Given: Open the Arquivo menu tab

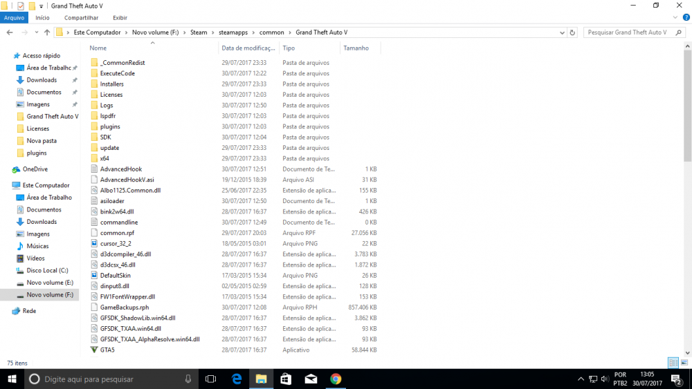Looking at the screenshot, I should (14, 18).
